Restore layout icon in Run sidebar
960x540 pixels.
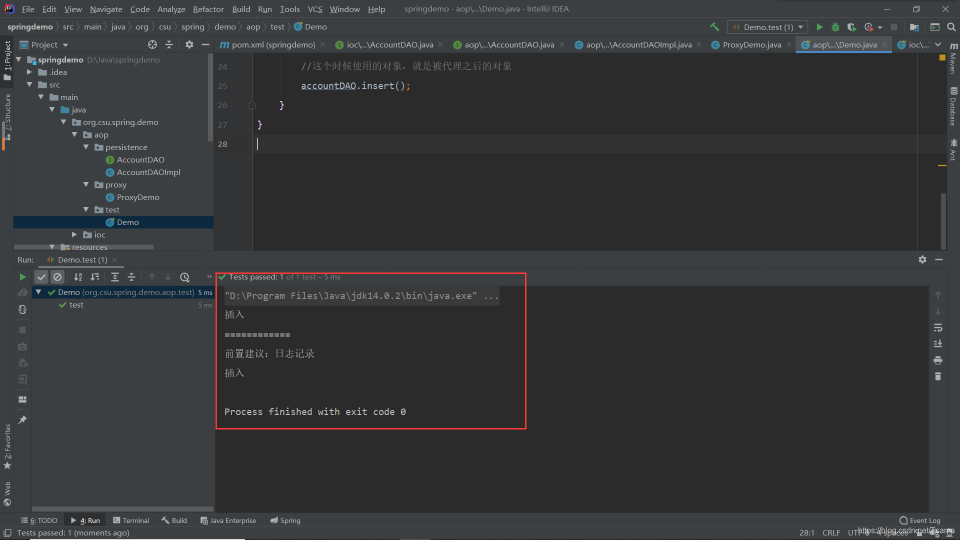click(22, 399)
